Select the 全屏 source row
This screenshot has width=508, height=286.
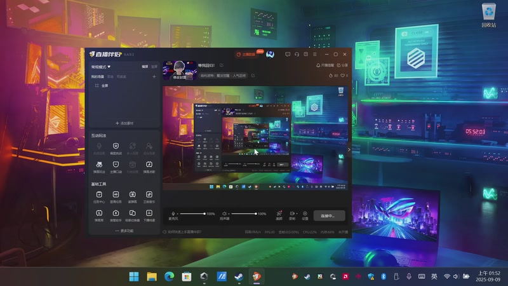click(124, 86)
